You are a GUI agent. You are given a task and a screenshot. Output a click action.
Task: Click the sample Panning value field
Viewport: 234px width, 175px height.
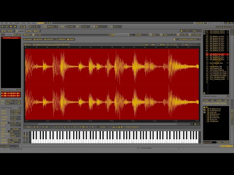(16, 113)
